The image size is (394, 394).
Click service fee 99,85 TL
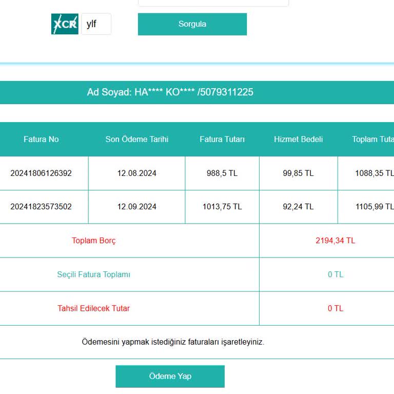click(298, 173)
